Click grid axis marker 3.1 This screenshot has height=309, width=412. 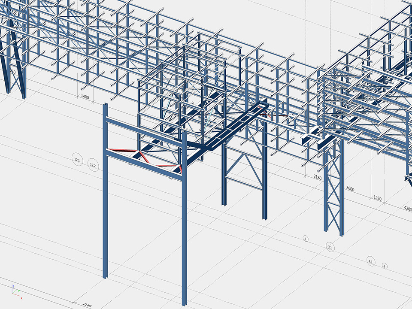click(x=330, y=248)
